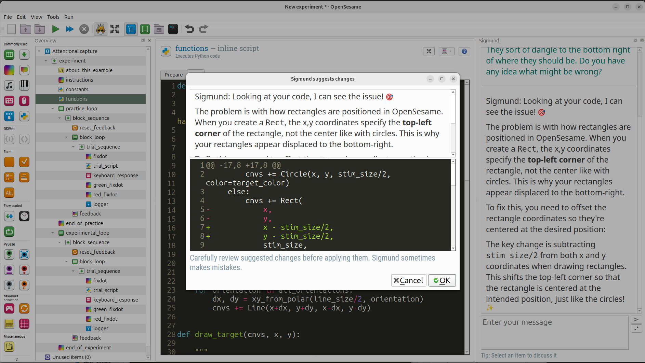The image size is (645, 363).
Task: Collapse the experiment sequence node
Action: (46, 61)
